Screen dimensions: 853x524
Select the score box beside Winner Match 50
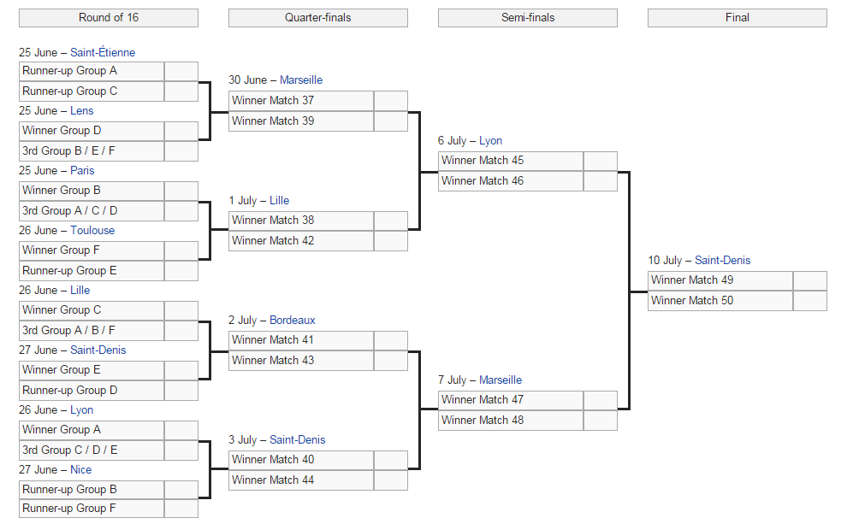(810, 301)
